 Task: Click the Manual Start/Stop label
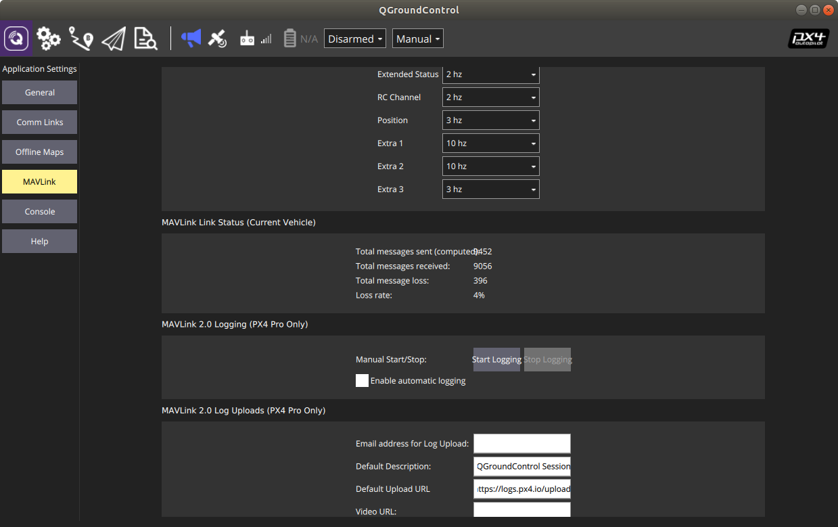pos(391,360)
